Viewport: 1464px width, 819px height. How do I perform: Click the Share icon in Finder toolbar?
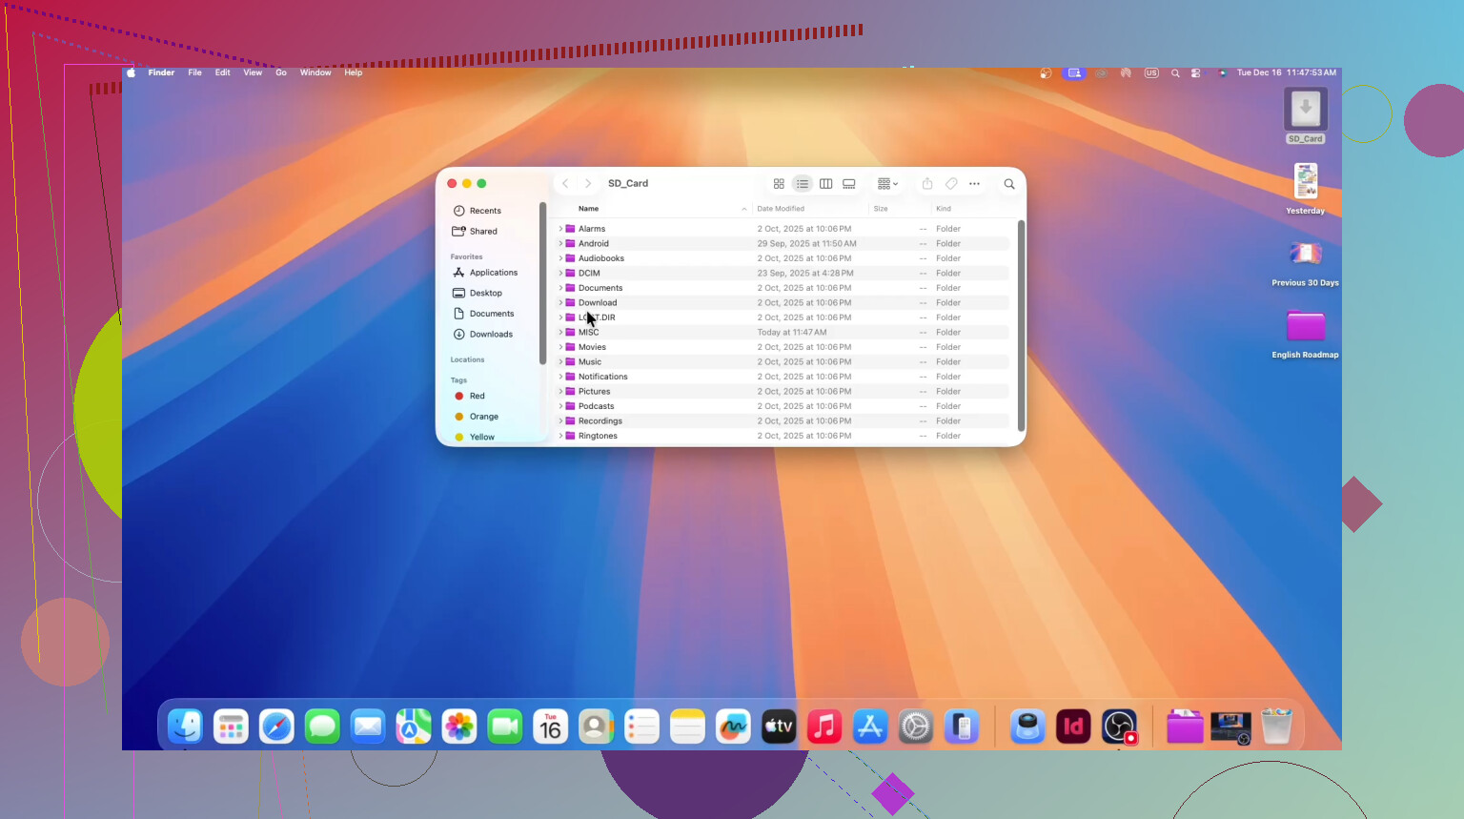point(927,184)
